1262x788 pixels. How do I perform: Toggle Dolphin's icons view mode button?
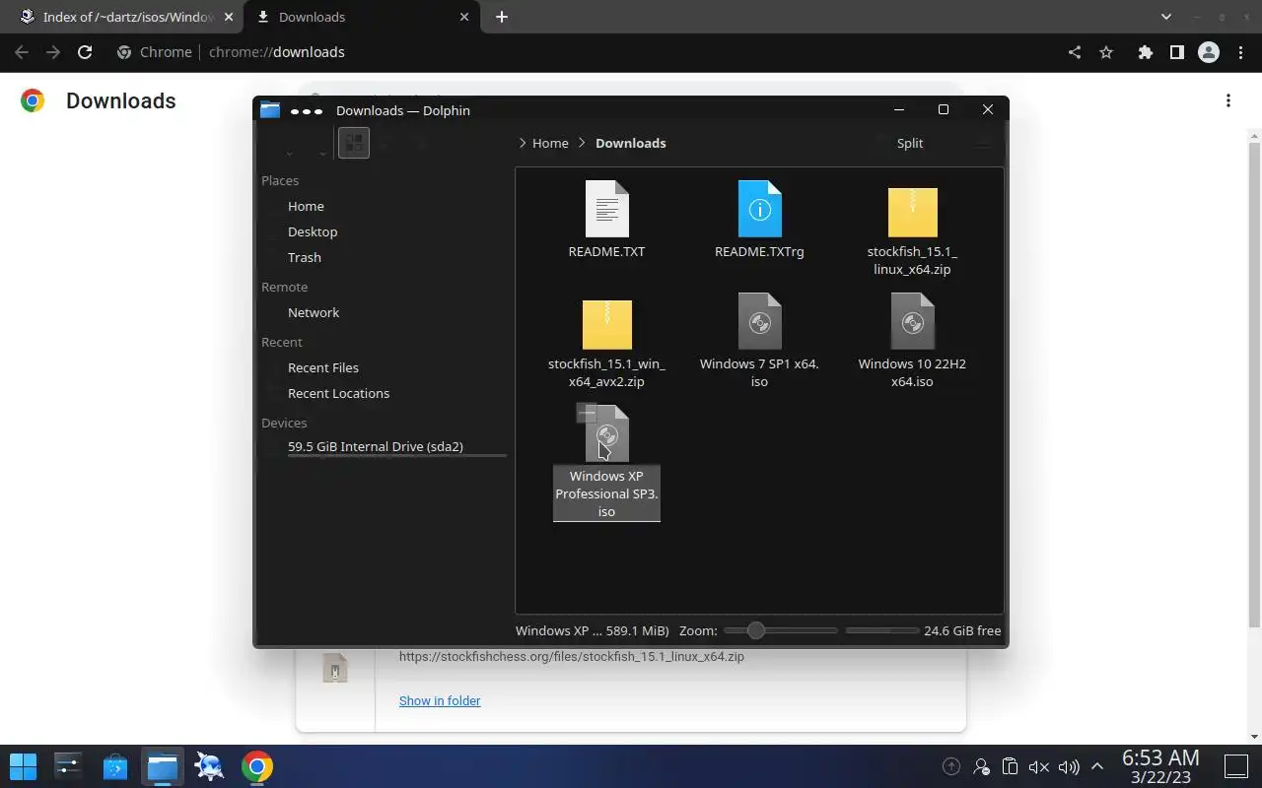coord(354,143)
